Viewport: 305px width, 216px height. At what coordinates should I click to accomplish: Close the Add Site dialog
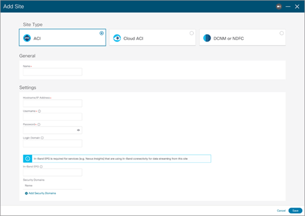coord(297,6)
